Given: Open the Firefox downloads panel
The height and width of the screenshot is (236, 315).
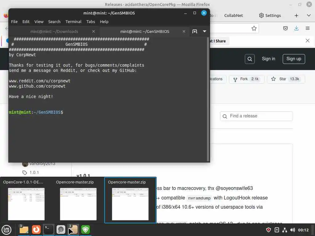Looking at the screenshot, I should click(x=296, y=28).
